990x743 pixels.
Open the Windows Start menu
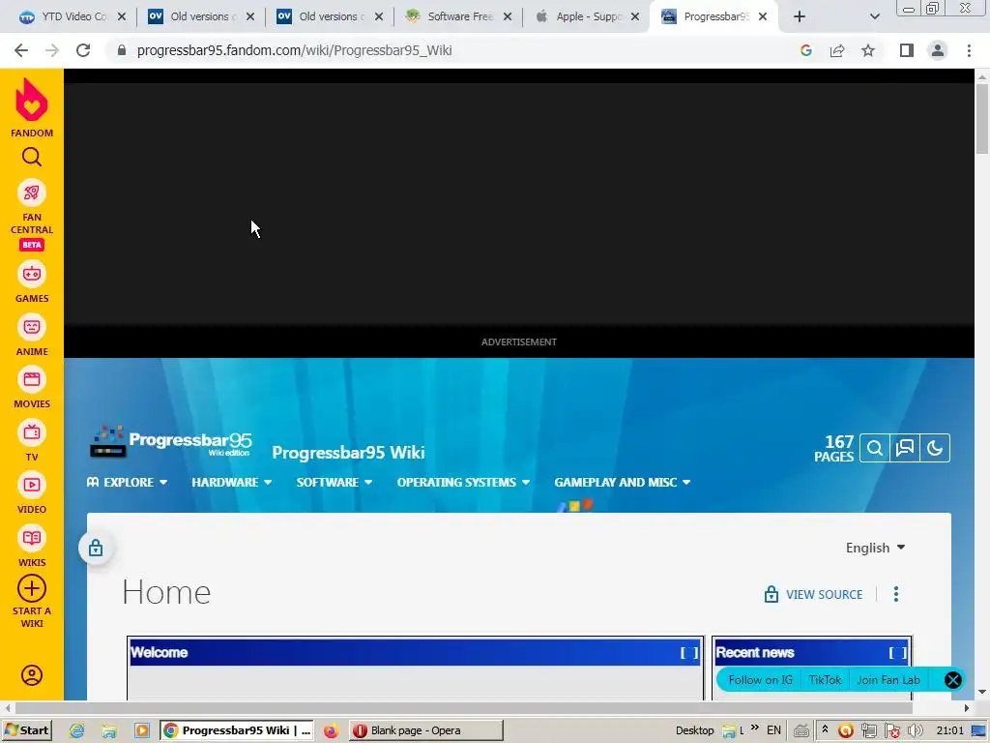(x=26, y=730)
